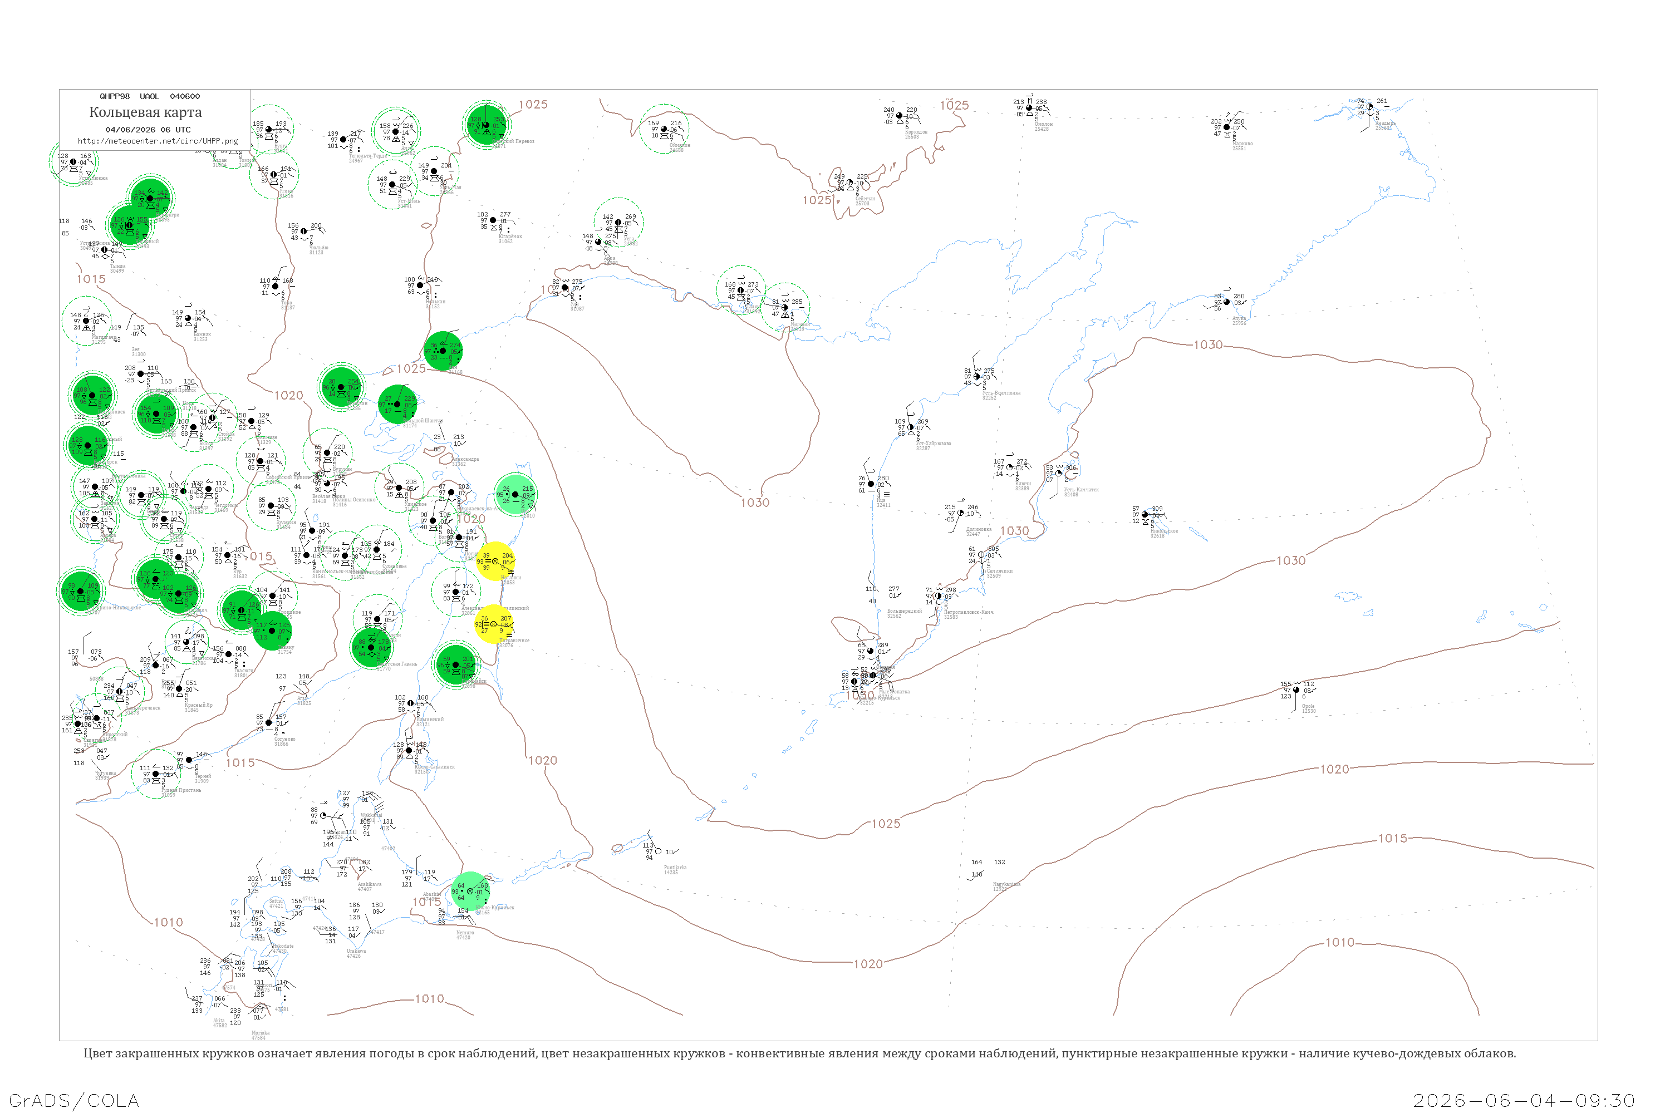
Task: Click the Анадырь station circle
Action: (1369, 107)
